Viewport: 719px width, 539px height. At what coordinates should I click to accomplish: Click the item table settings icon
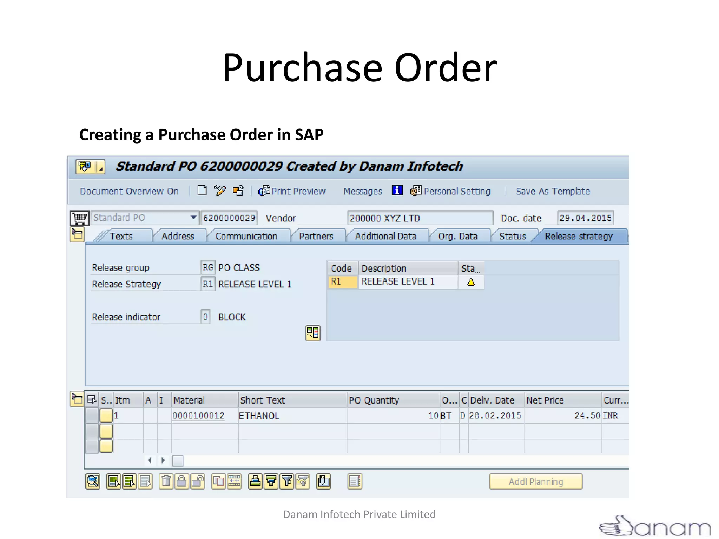click(x=92, y=400)
